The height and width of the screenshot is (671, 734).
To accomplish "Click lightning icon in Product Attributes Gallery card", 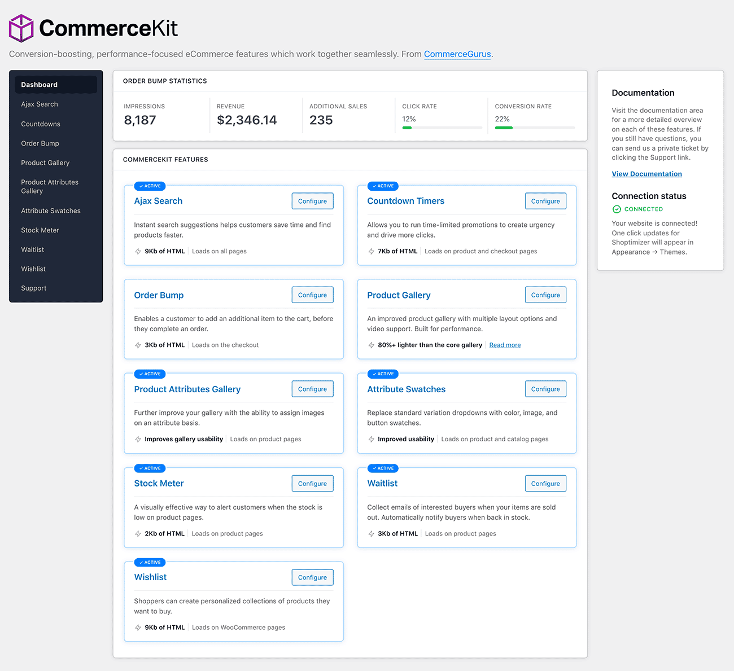I will pyautogui.click(x=138, y=439).
